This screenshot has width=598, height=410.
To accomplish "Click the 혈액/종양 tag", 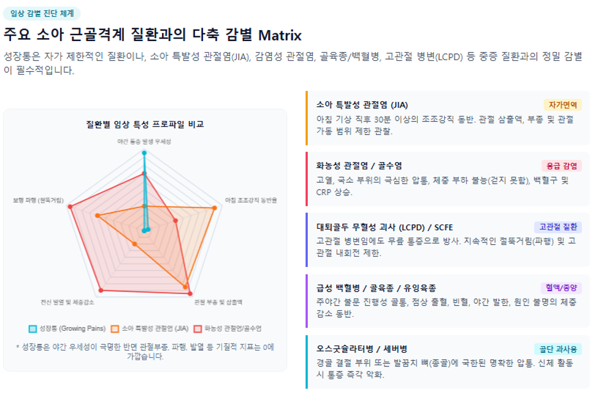I will (x=561, y=288).
